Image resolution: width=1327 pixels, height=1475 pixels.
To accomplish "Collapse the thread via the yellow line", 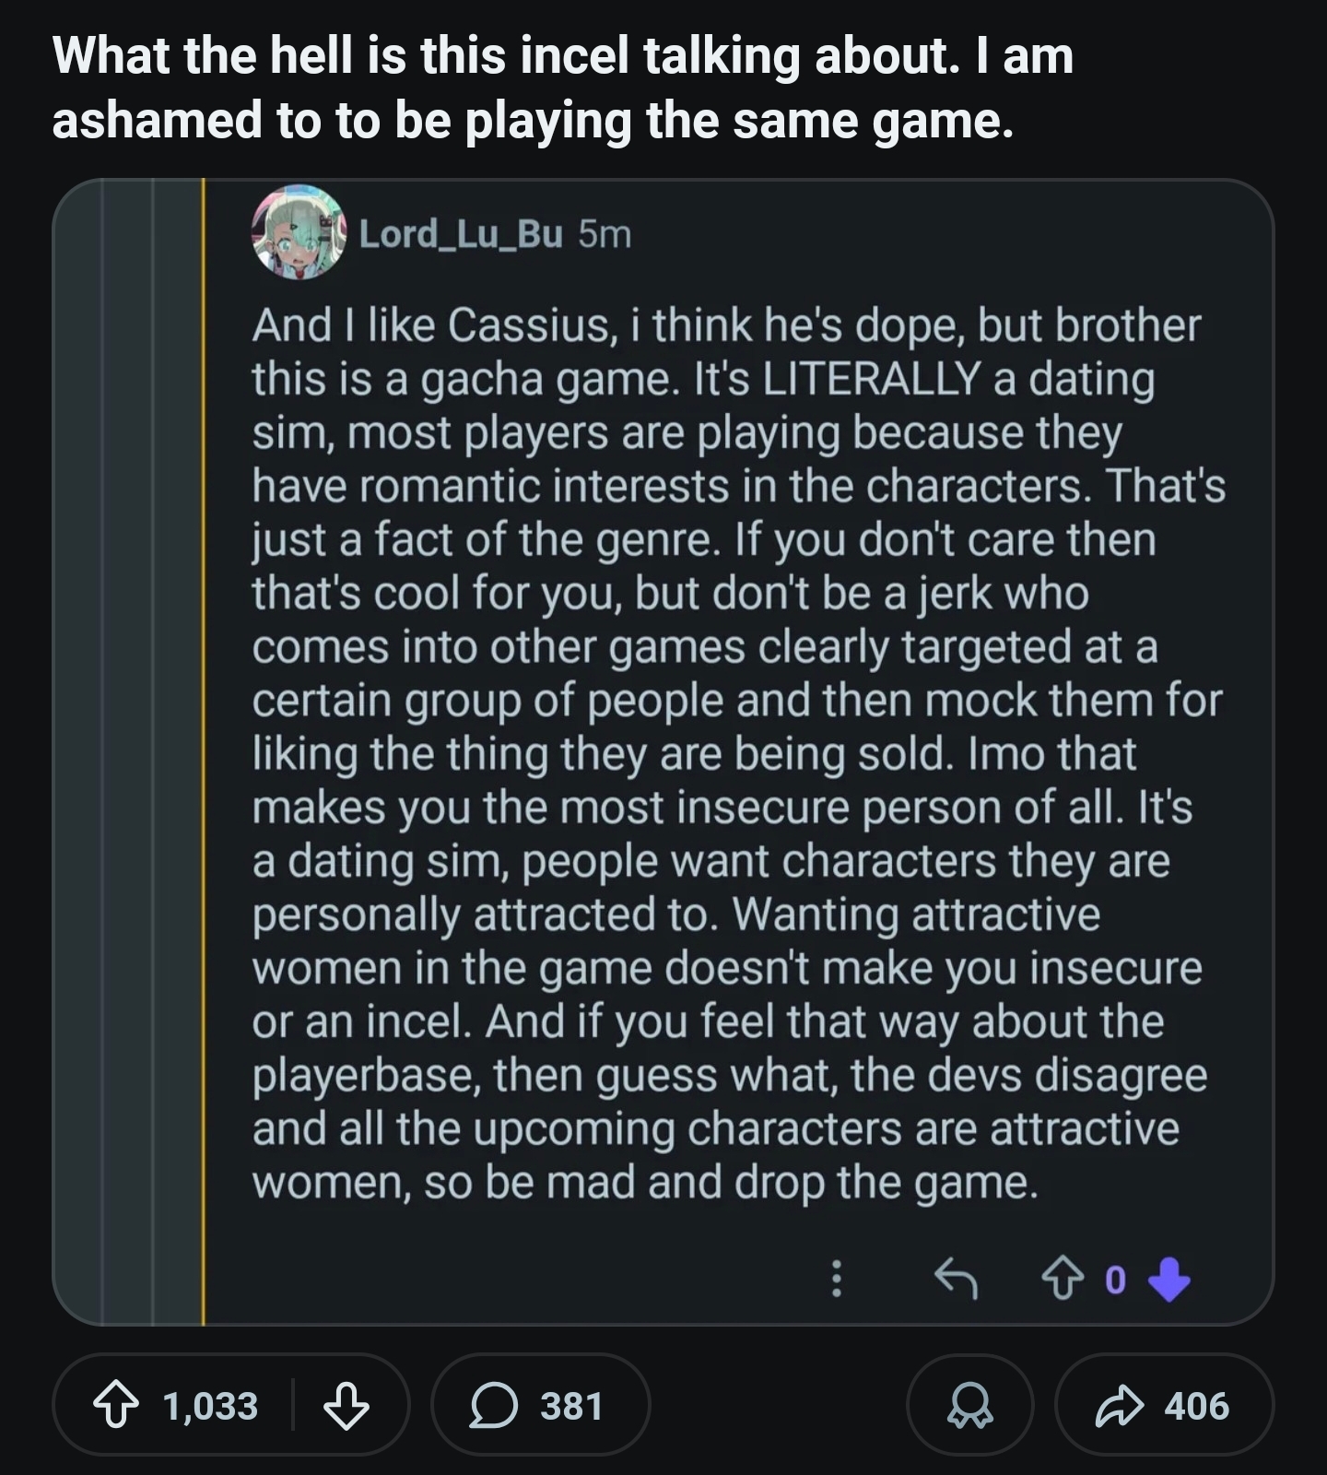I will 203,751.
